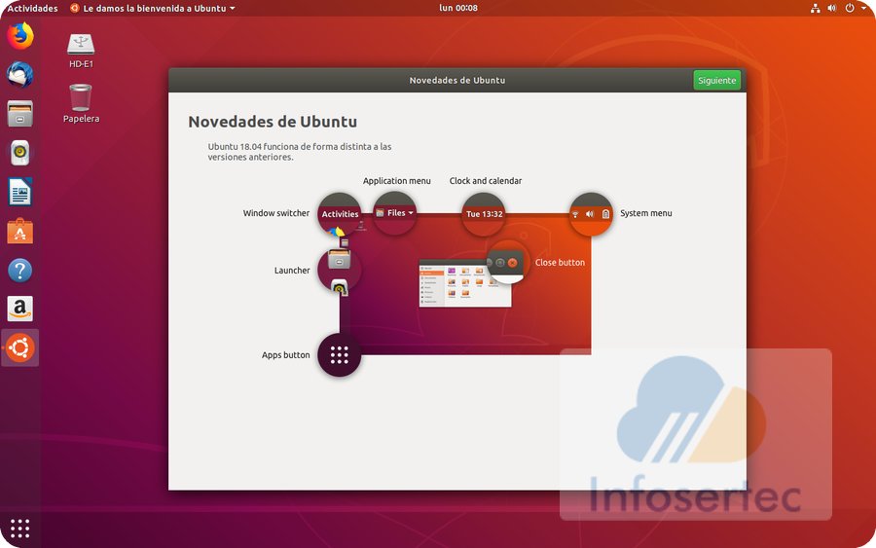Click the volume speaker icon in the top bar
Screen dimensions: 876x548
pos(833,8)
